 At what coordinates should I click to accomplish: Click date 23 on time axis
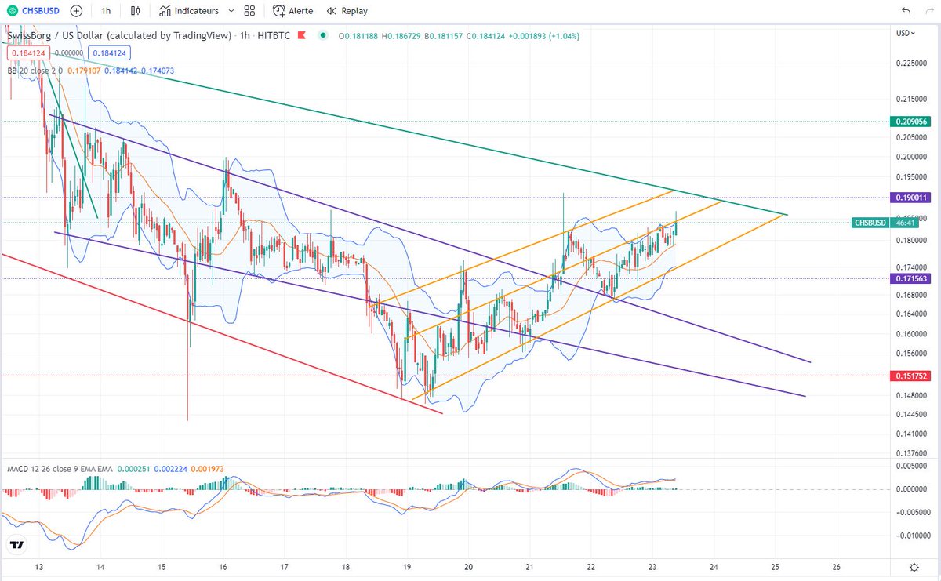point(652,566)
